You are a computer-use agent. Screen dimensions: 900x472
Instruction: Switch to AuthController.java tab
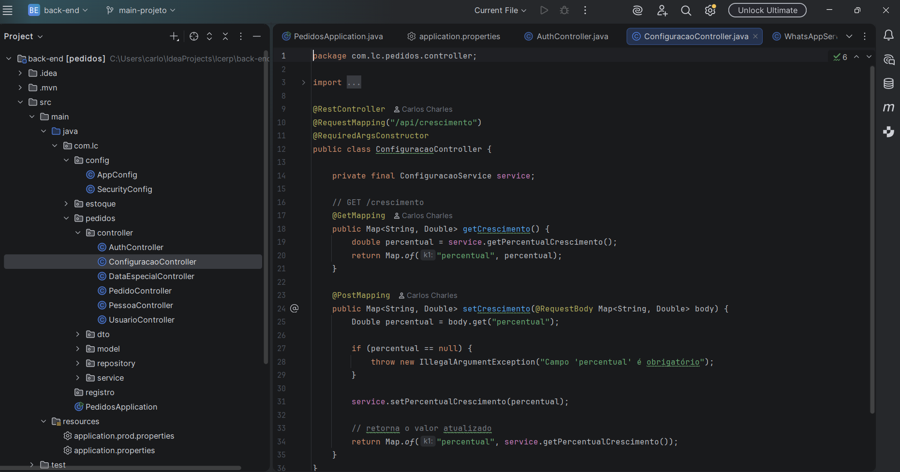566,36
